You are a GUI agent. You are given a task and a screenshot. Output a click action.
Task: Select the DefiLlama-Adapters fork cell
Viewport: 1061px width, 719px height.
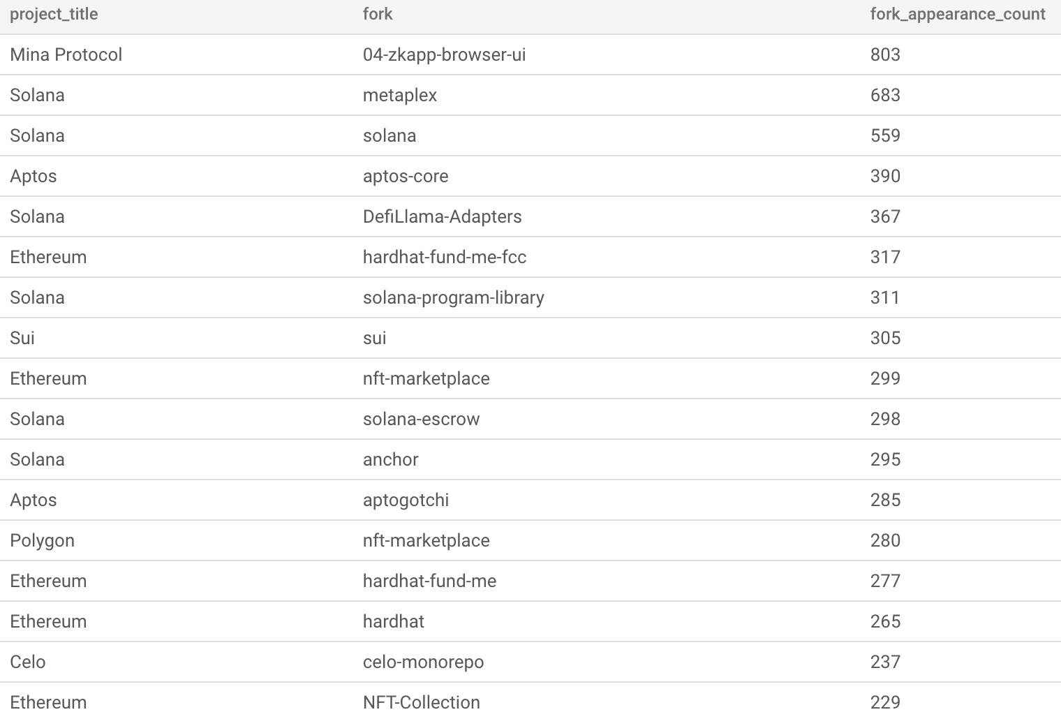pos(442,216)
